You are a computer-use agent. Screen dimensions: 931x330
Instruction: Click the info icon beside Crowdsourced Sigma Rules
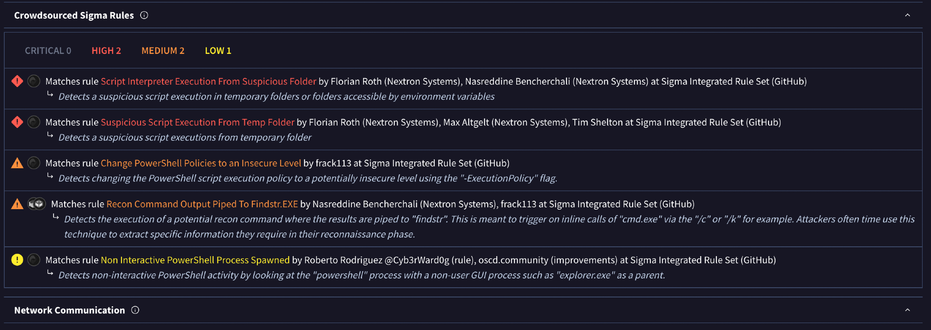144,15
